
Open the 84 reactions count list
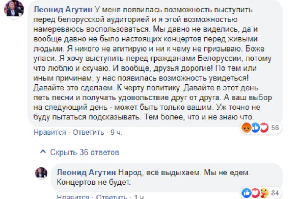[275, 193]
